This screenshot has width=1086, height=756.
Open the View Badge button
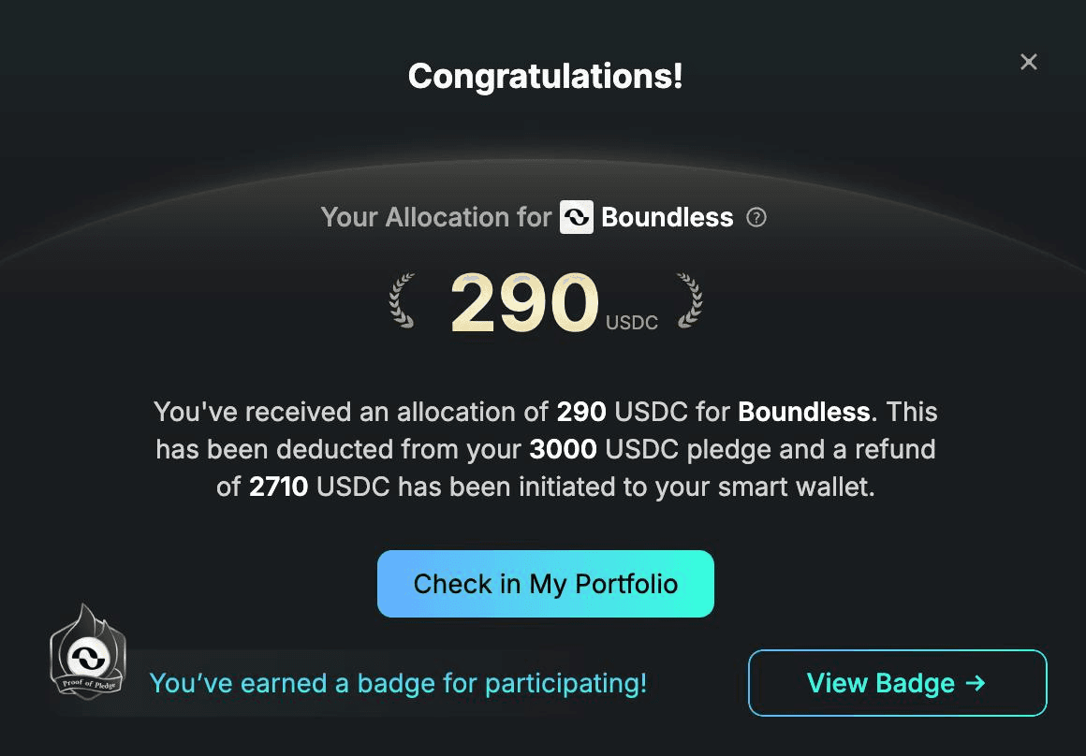click(x=898, y=683)
